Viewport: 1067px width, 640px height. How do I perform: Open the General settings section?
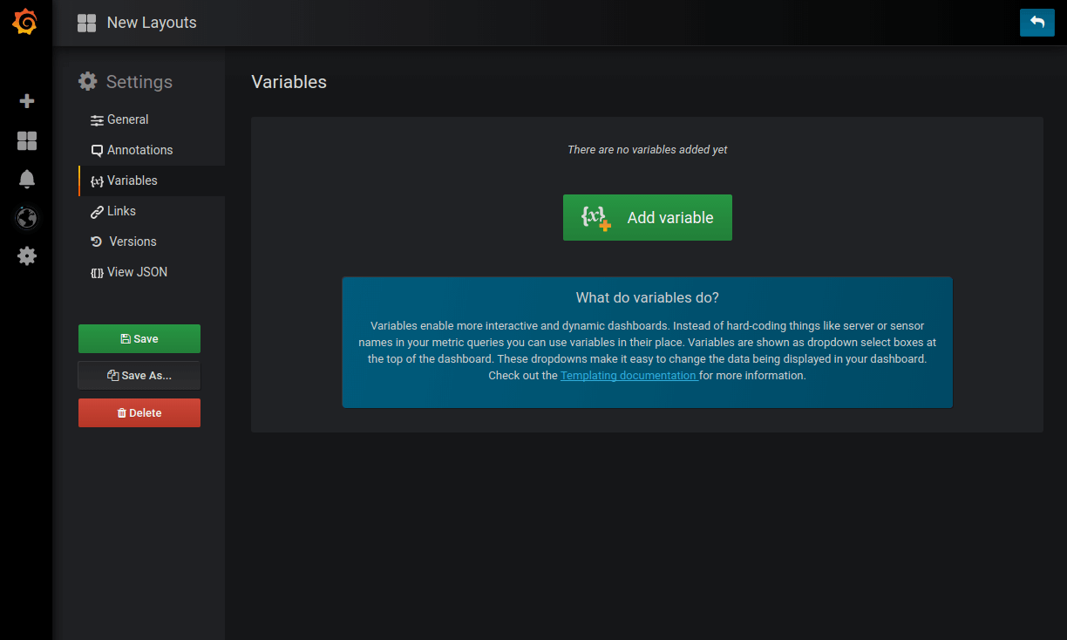(127, 119)
